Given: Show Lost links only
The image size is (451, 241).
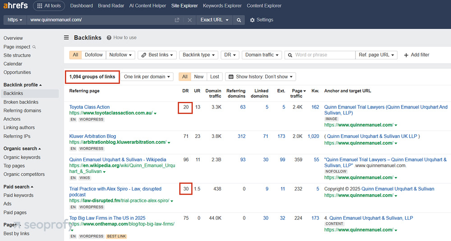Looking at the screenshot, I should click(x=215, y=77).
